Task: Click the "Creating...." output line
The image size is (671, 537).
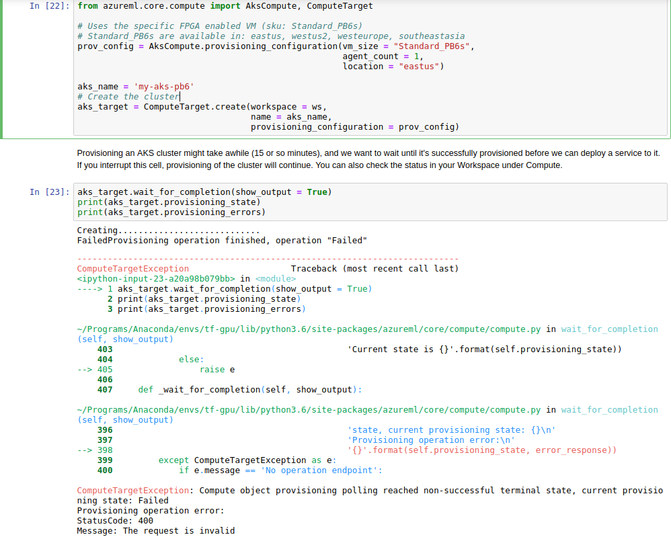Action: (x=168, y=231)
